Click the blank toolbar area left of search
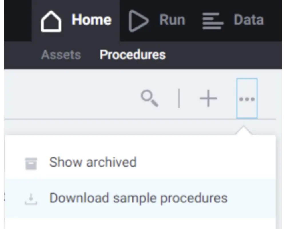Screen dimensions: 286x229 click(x=71, y=98)
